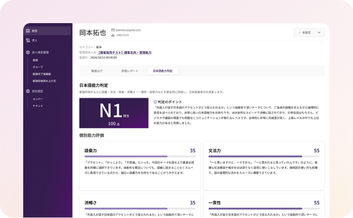Screen dimensions: 353x218
Task: Click the 文法力 score progress bar
Action: coord(263,156)
